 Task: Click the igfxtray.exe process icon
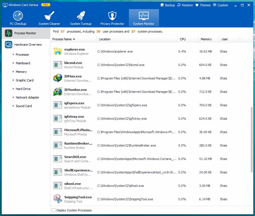tap(57, 119)
